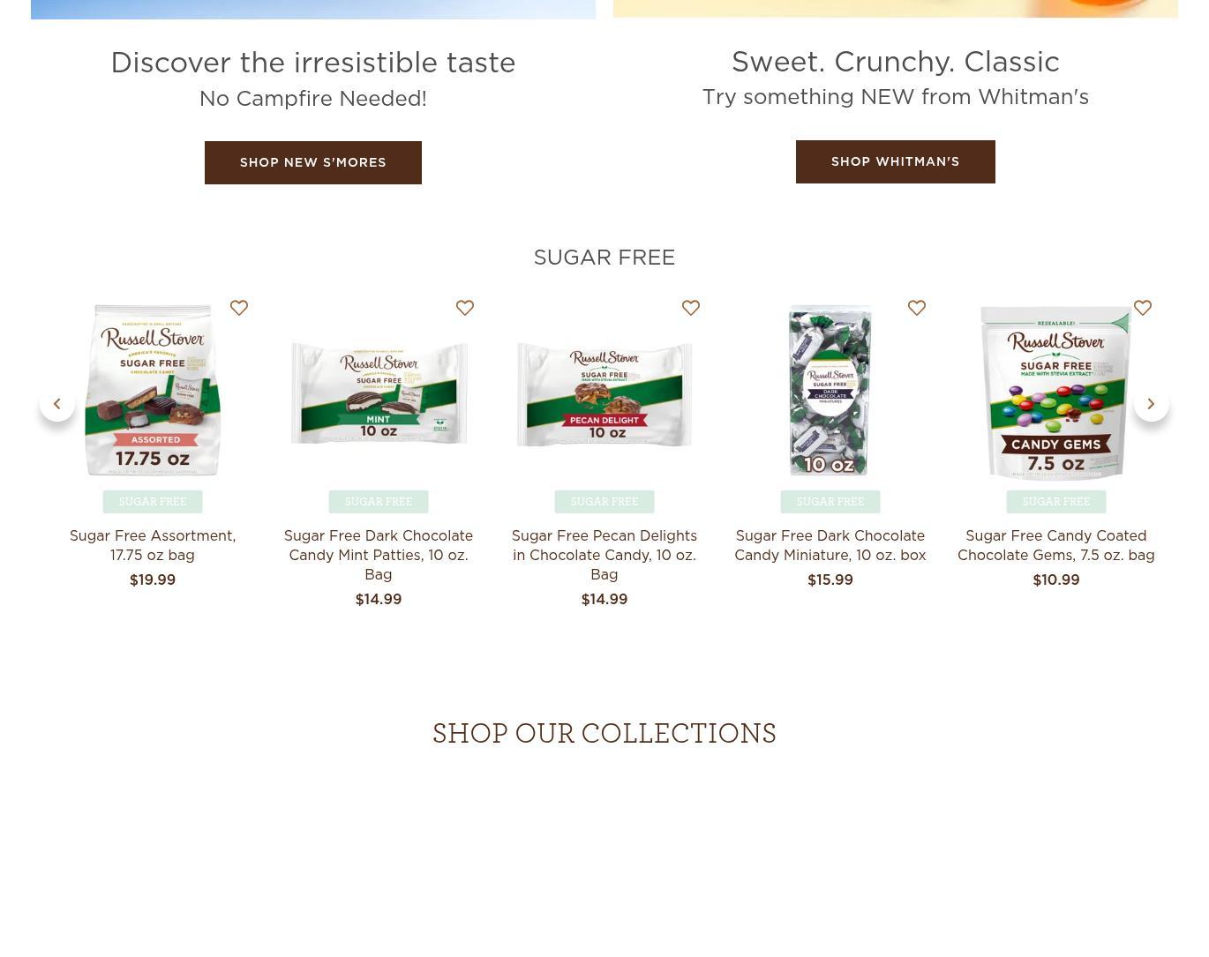1209x957 pixels.
Task: Toggle wishlist heart on Dark Chocolate Miniature
Action: (x=917, y=308)
